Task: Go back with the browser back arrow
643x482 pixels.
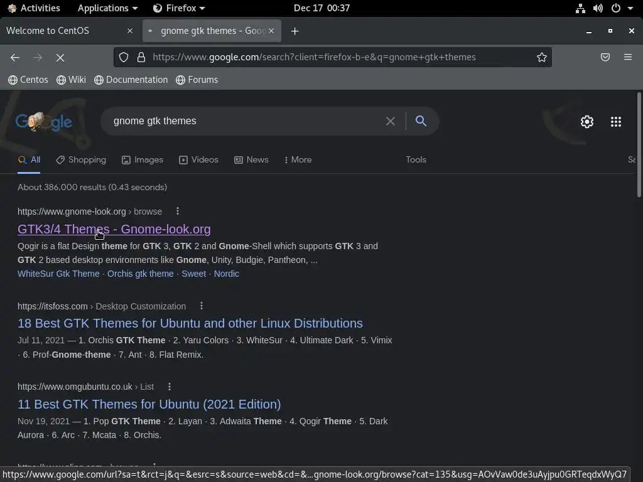Action: pos(15,58)
